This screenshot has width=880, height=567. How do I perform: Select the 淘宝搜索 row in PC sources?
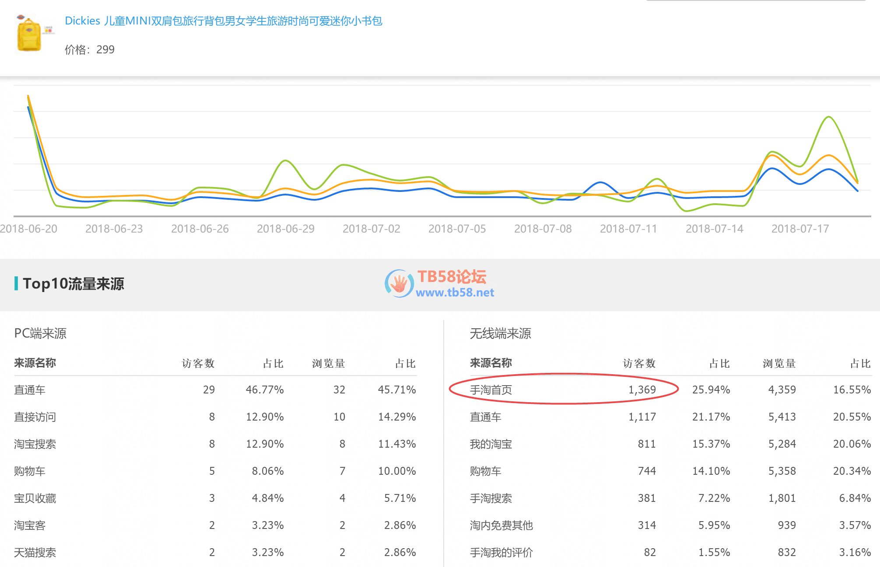pos(215,444)
